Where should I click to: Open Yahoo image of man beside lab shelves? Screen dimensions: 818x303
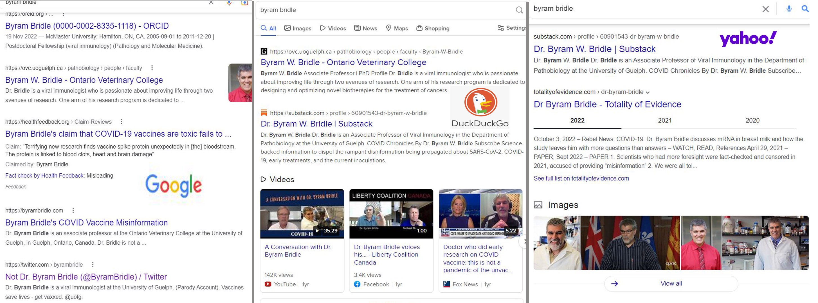coord(765,243)
